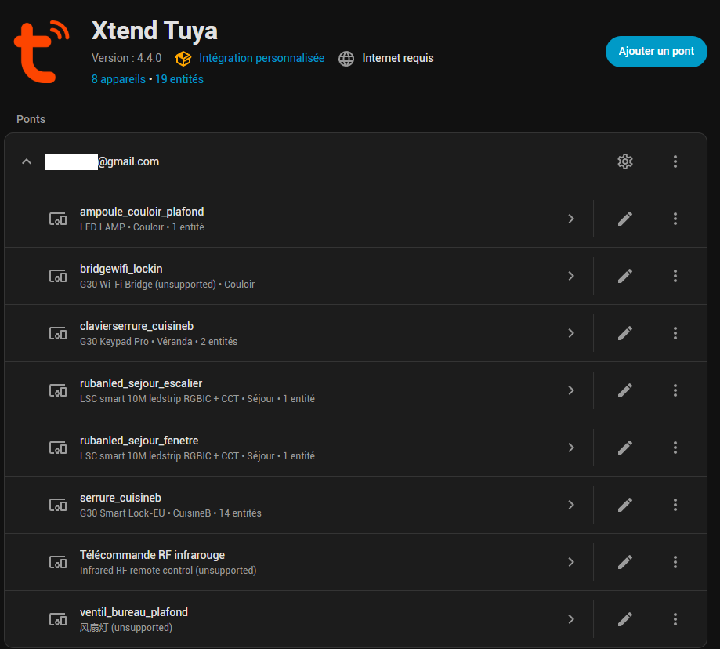720x649 pixels.
Task: Collapse the gmail.com bridge section
Action: click(x=27, y=161)
